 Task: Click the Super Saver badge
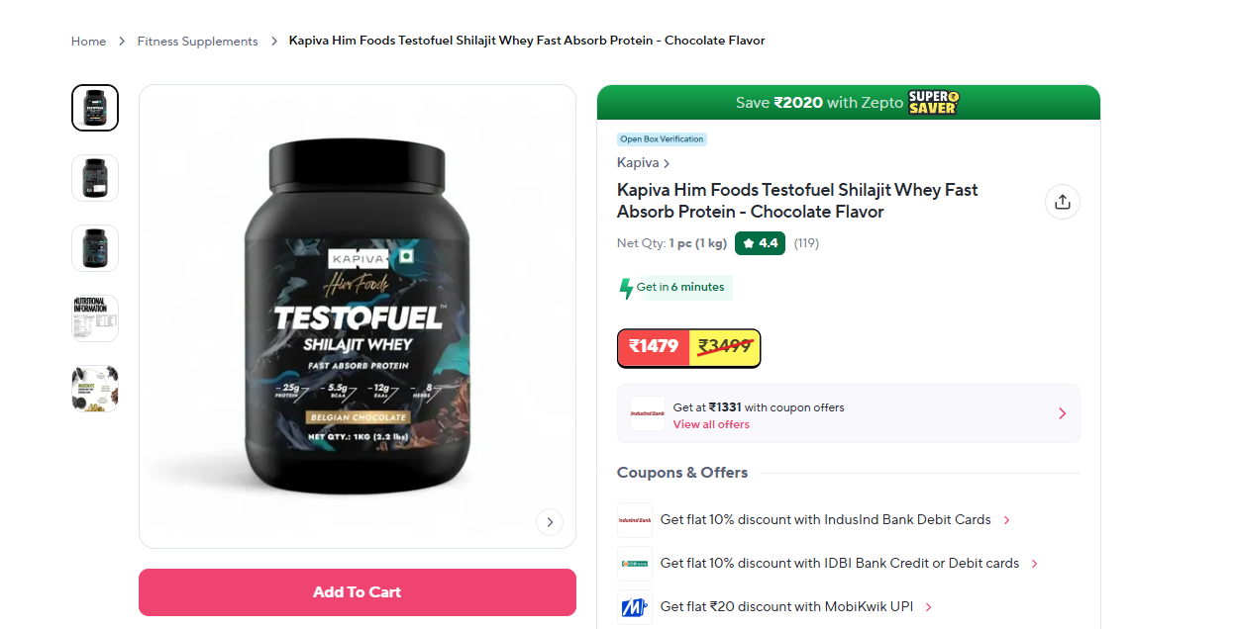click(934, 102)
